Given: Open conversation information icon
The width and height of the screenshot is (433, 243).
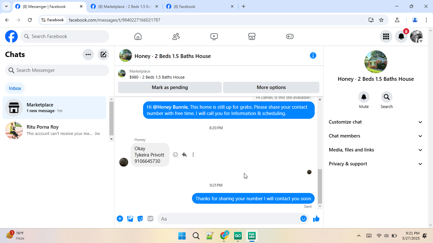Looking at the screenshot, I should coord(313,56).
